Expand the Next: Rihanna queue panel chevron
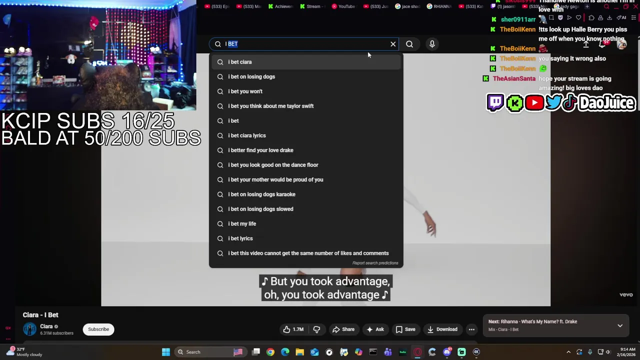Screen dimensions: 640x360 tap(620, 325)
